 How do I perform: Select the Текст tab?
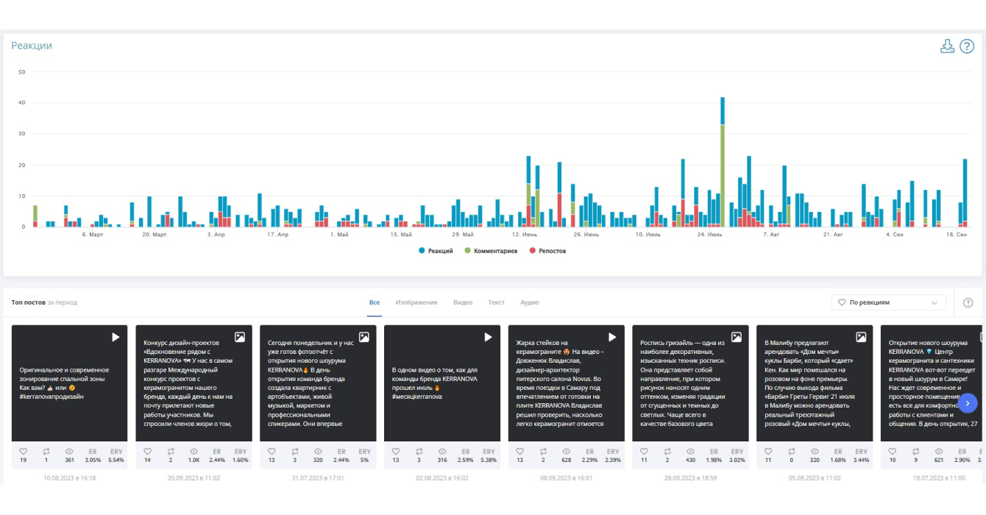pos(497,302)
